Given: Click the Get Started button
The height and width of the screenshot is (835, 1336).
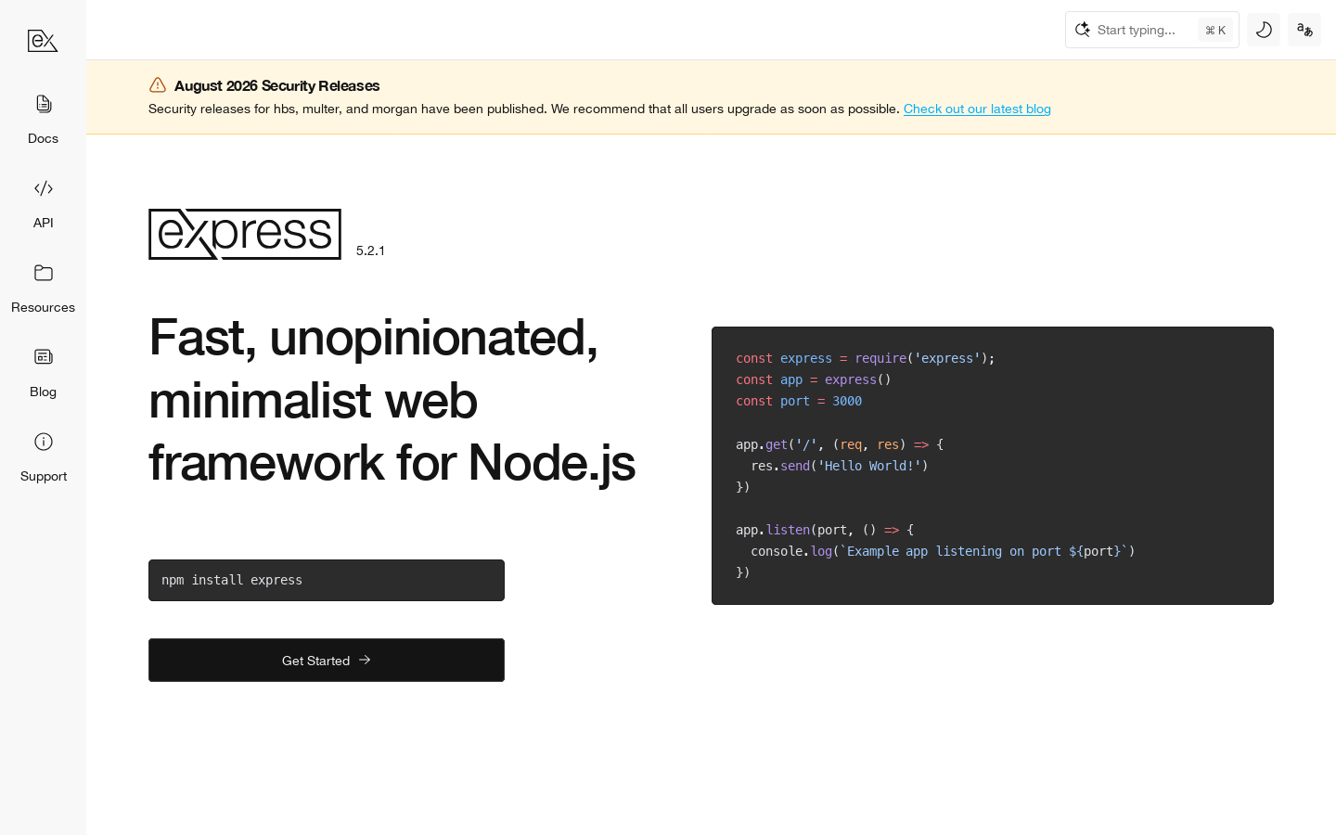Looking at the screenshot, I should point(327,660).
